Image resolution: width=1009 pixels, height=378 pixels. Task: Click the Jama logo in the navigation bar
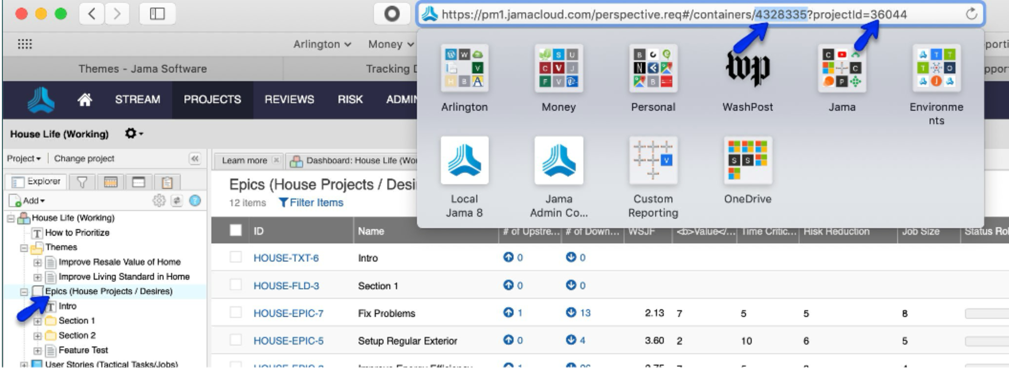41,100
